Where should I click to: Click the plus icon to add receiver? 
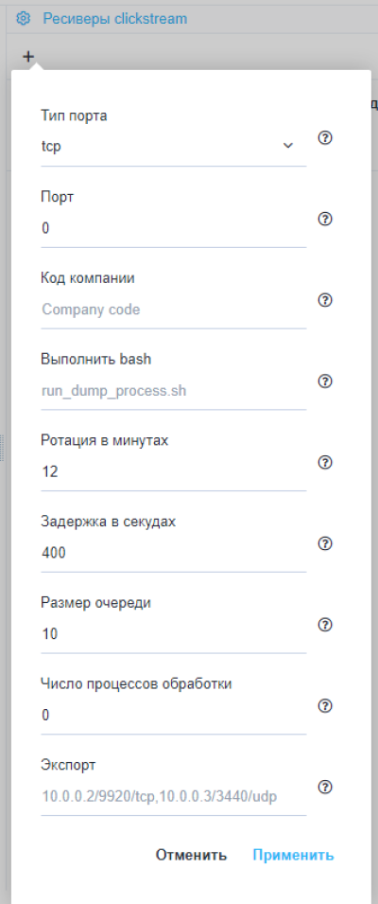(x=28, y=57)
